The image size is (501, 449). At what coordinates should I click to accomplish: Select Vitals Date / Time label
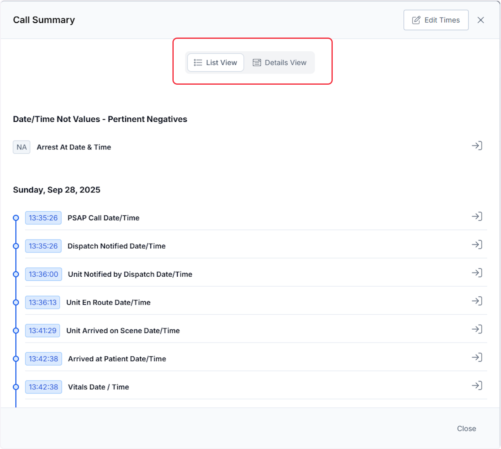tap(99, 387)
